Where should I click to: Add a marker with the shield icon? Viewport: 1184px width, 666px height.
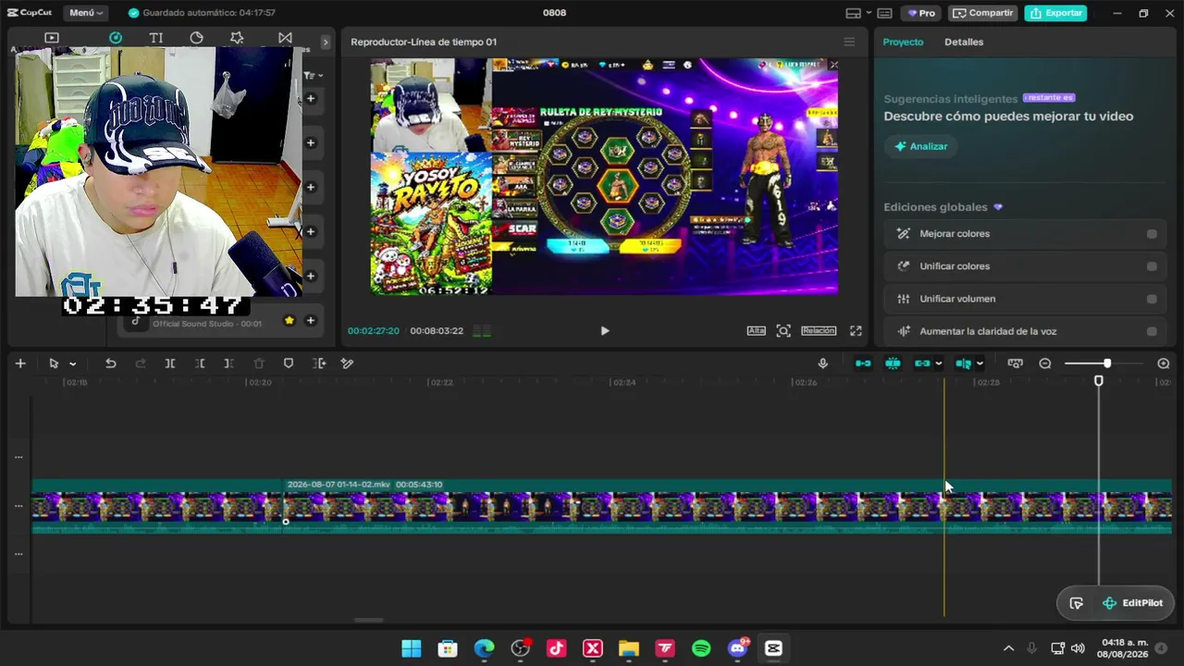pyautogui.click(x=289, y=364)
